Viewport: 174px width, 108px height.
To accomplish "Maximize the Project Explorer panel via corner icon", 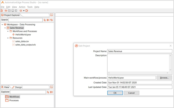I will point(51,15).
